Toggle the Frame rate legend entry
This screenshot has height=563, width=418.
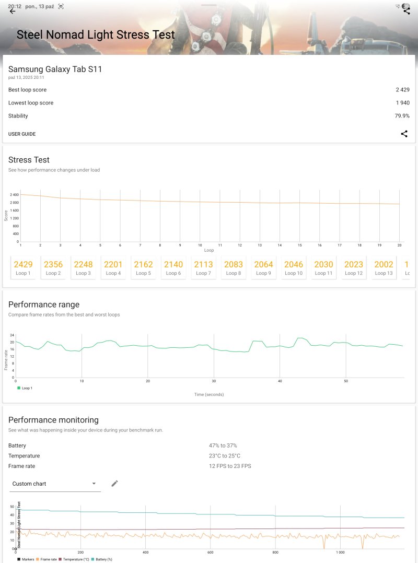tap(46, 559)
